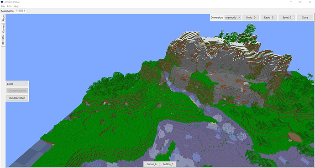Screen dimensions: 315x168
Task: Open the Help menu
Action: click(x=16, y=6)
